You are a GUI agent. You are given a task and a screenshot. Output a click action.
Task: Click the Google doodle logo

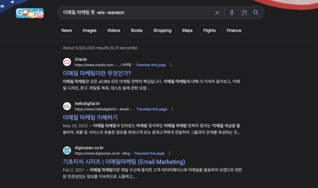coord(30,13)
